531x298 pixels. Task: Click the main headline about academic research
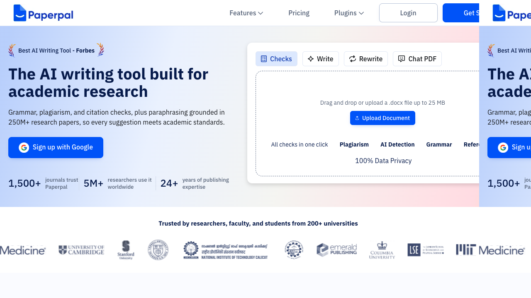click(108, 83)
